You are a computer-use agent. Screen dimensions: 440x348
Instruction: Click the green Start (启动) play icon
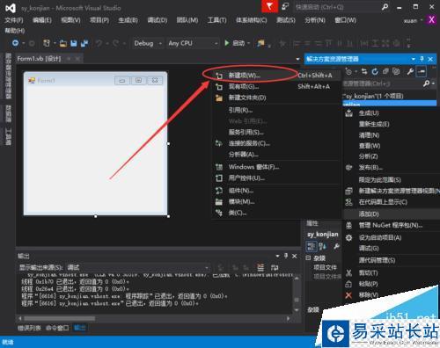[227, 43]
